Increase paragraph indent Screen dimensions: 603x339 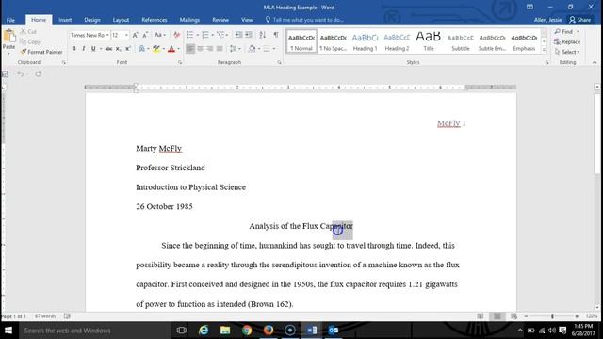coord(249,35)
